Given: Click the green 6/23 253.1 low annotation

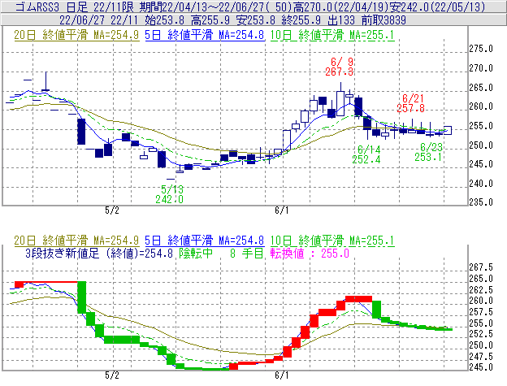Looking at the screenshot, I should [x=428, y=152].
